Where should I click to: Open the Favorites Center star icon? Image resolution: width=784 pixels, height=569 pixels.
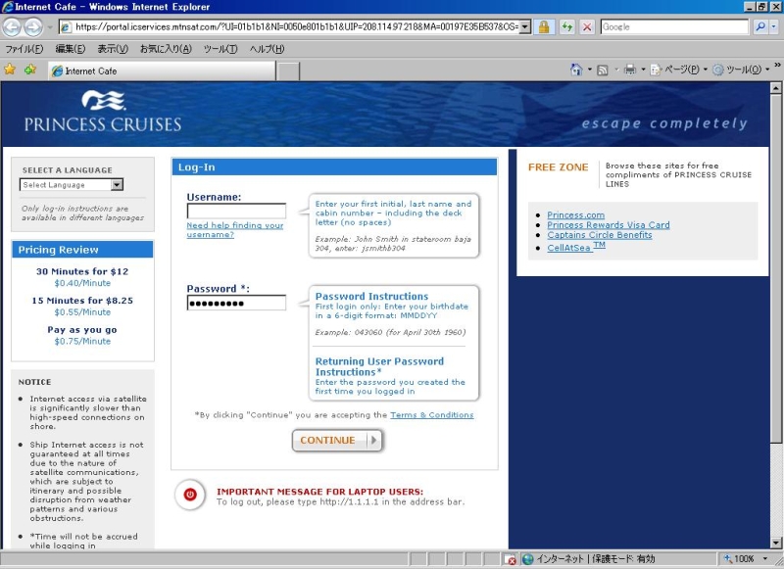coord(10,70)
